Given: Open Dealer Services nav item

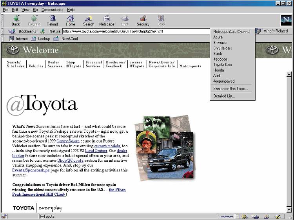Looking at the screenshot, I should pos(55,64).
